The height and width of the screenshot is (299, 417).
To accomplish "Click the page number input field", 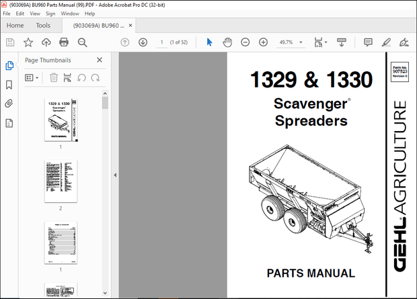I will point(161,42).
